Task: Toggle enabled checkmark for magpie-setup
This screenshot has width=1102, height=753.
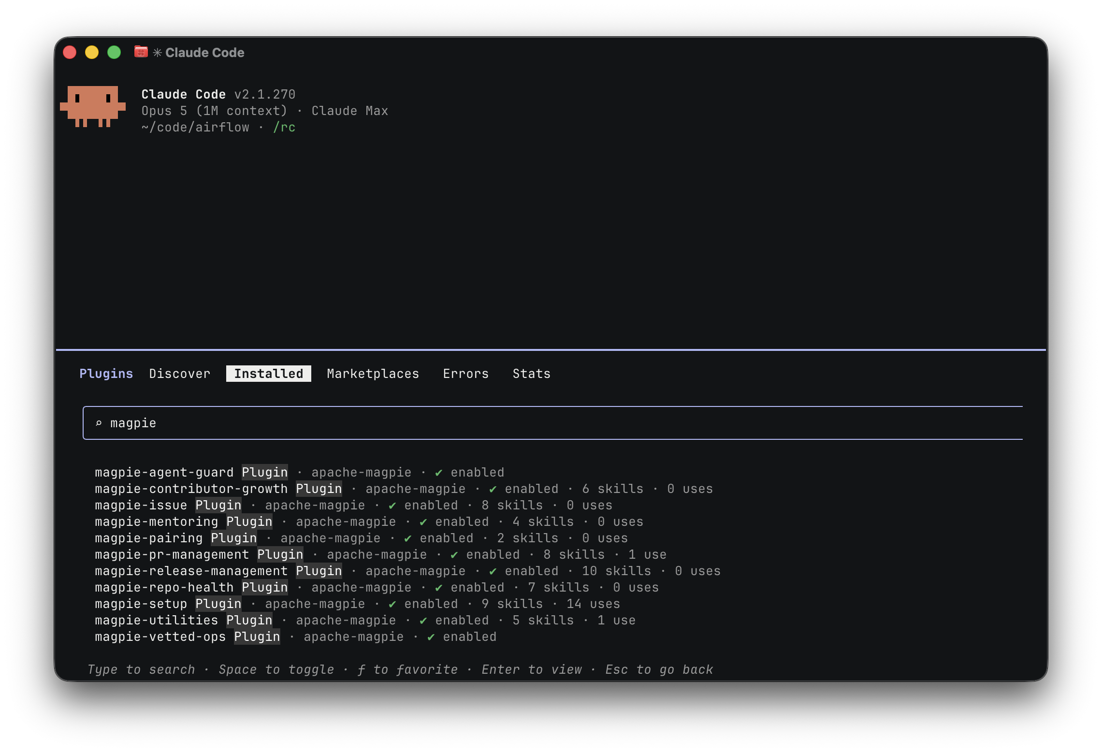Action: point(392,604)
